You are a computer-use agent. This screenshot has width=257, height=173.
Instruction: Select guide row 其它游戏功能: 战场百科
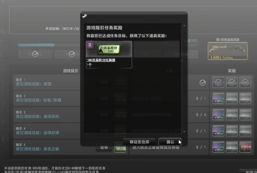click(47, 115)
